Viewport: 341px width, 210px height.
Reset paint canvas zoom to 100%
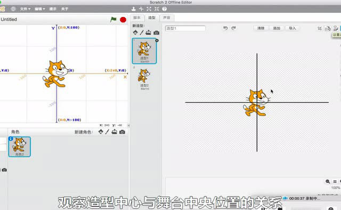[x=335, y=182]
